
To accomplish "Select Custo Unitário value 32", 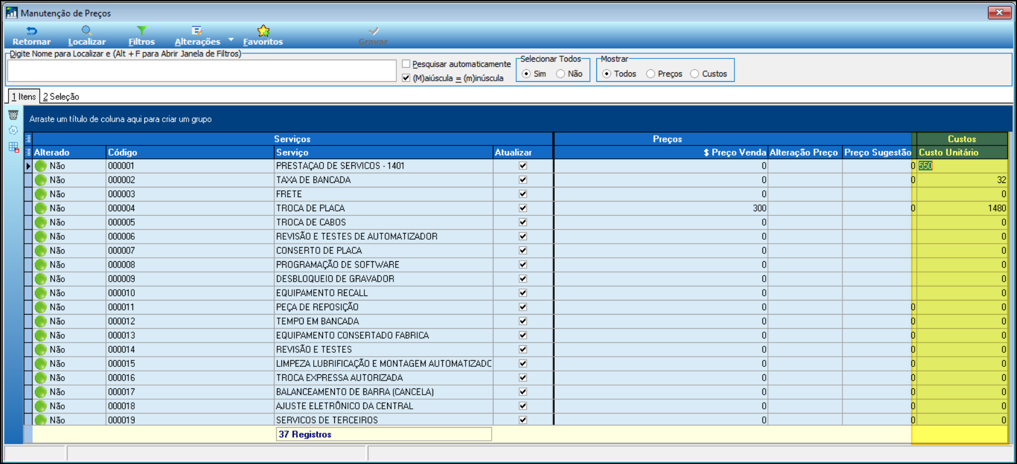I will pyautogui.click(x=962, y=180).
